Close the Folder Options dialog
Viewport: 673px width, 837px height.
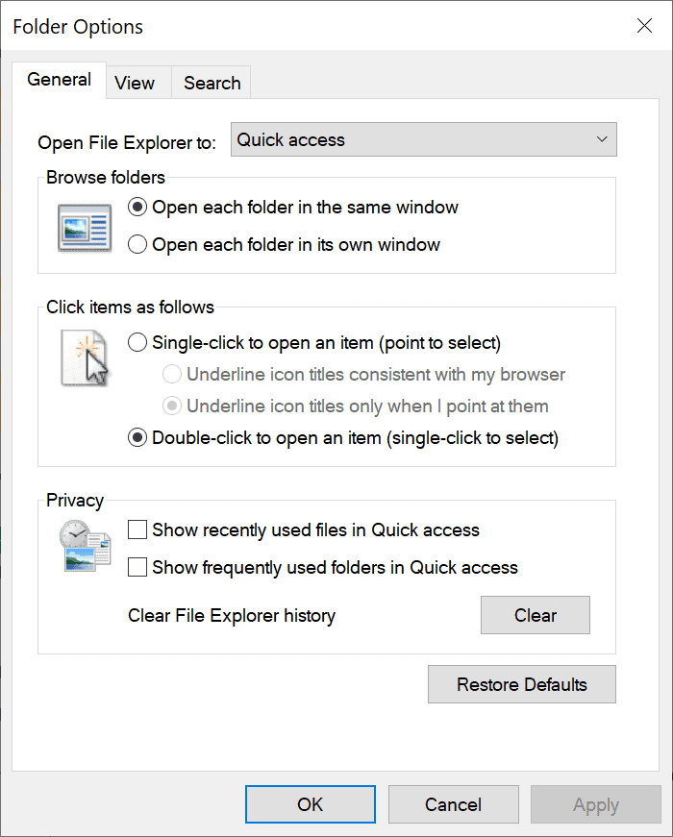point(644,26)
